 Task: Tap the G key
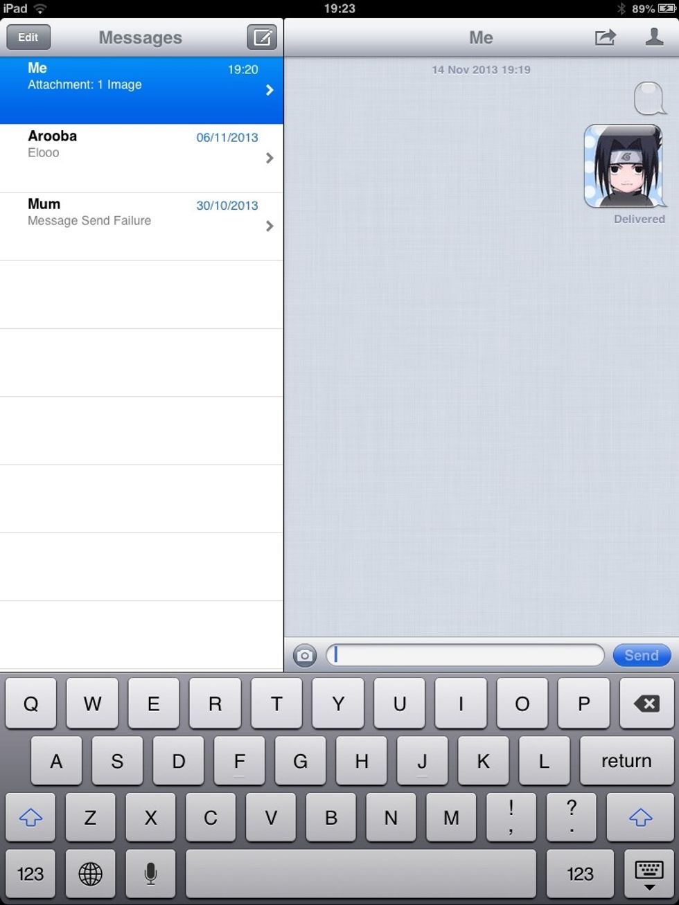click(300, 760)
